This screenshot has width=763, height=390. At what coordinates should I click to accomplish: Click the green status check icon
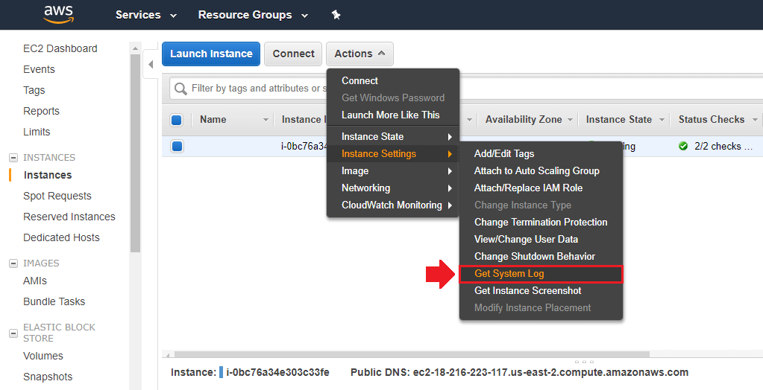click(x=683, y=146)
